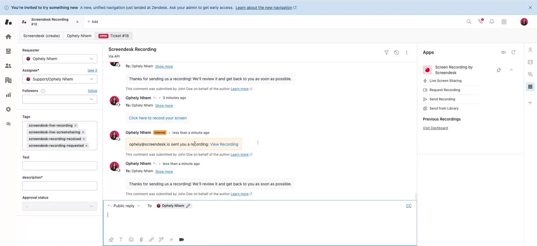
Task: Open the conversations icon in right rail
Action: (530, 74)
